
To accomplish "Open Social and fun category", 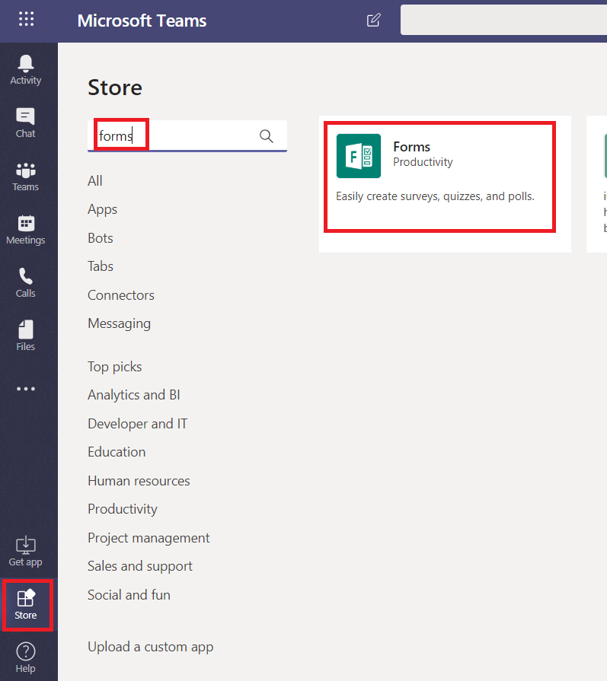I will point(129,595).
